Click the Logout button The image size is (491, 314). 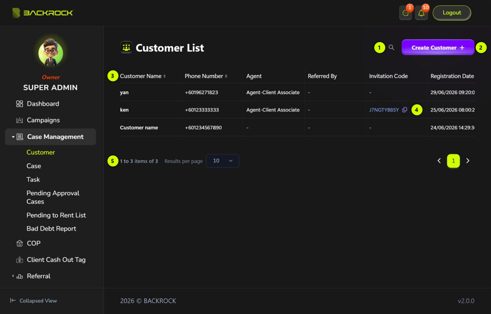coord(452,13)
